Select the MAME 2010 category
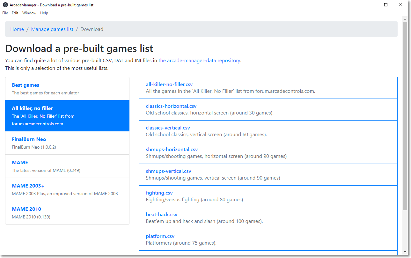The height and width of the screenshot is (258, 411). (67, 213)
